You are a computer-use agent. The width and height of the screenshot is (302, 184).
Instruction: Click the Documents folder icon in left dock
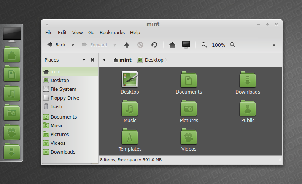(12, 74)
